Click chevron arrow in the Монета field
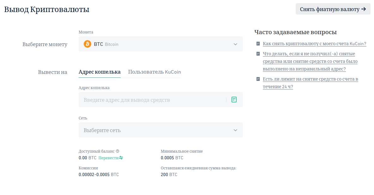The image size is (374, 195). point(235,44)
